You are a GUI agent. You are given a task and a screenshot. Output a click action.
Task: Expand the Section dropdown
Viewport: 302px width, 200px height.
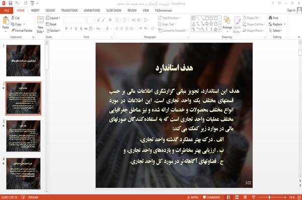coord(53,31)
